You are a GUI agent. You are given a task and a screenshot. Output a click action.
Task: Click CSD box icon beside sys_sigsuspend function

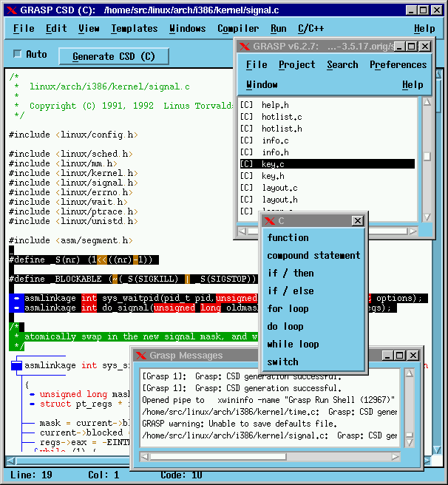[x=16, y=365]
